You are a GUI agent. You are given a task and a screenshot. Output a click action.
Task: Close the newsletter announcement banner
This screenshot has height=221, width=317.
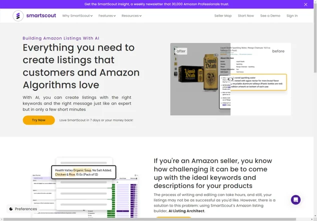(305, 4)
